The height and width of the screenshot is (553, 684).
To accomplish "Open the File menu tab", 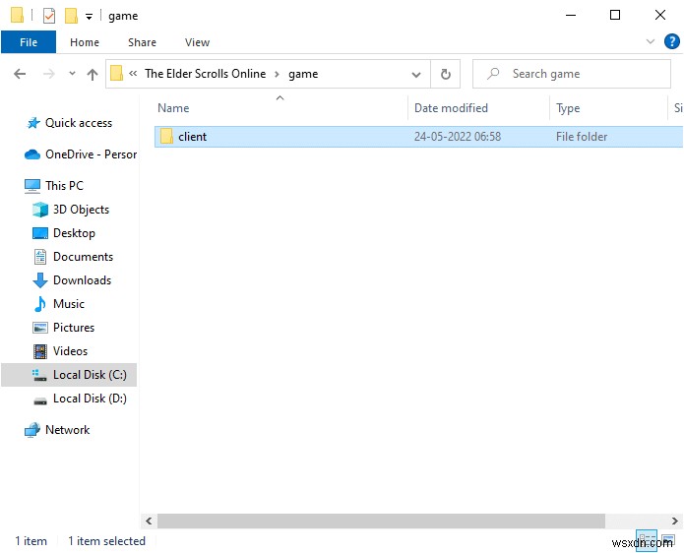I will [x=29, y=42].
